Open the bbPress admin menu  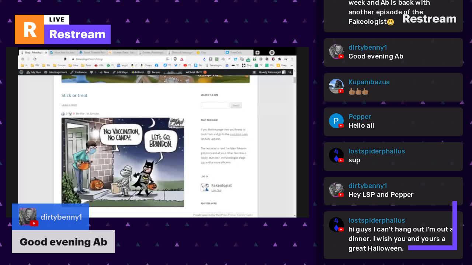137,72
